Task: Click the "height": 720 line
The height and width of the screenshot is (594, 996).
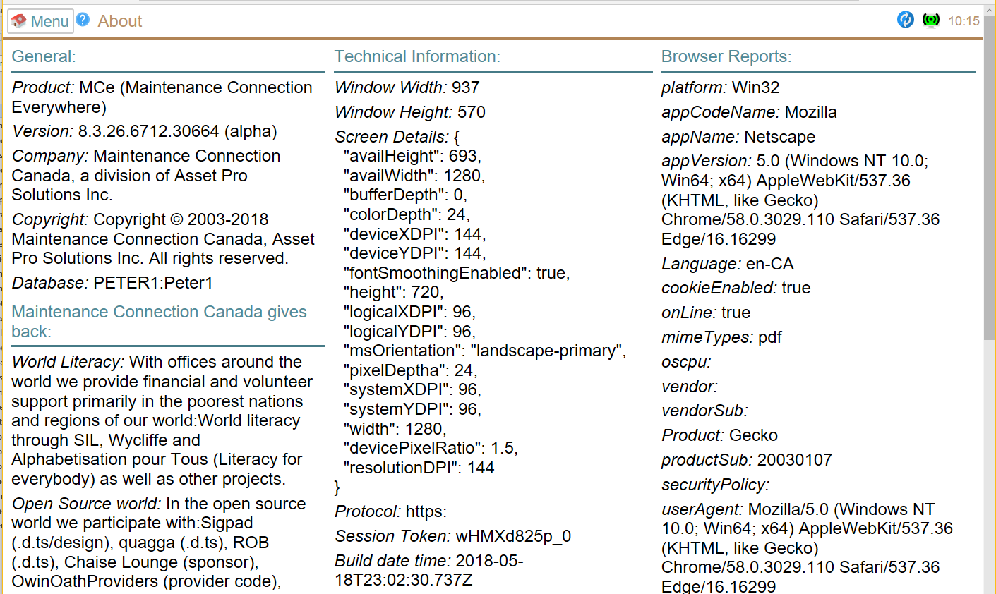Action: tap(394, 292)
